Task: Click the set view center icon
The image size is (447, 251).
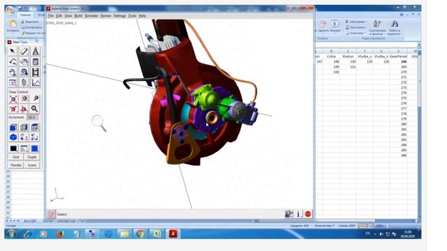Action: (x=24, y=99)
